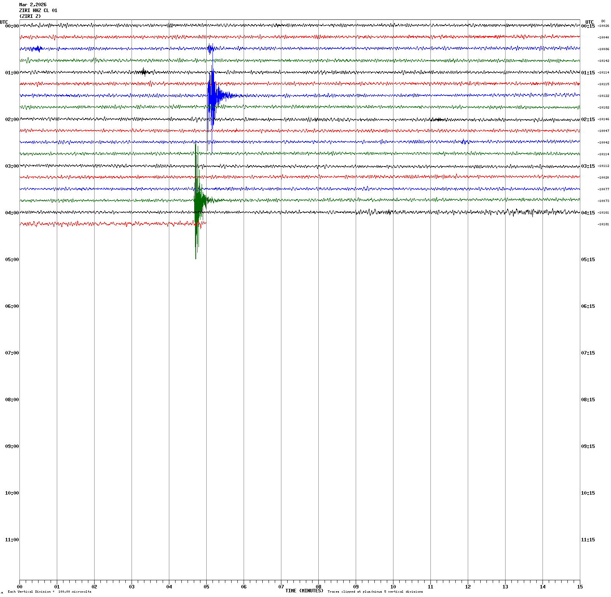Click the 'ZIRI HHZ CL 01' station title
The image size is (611, 597).
[x=38, y=11]
